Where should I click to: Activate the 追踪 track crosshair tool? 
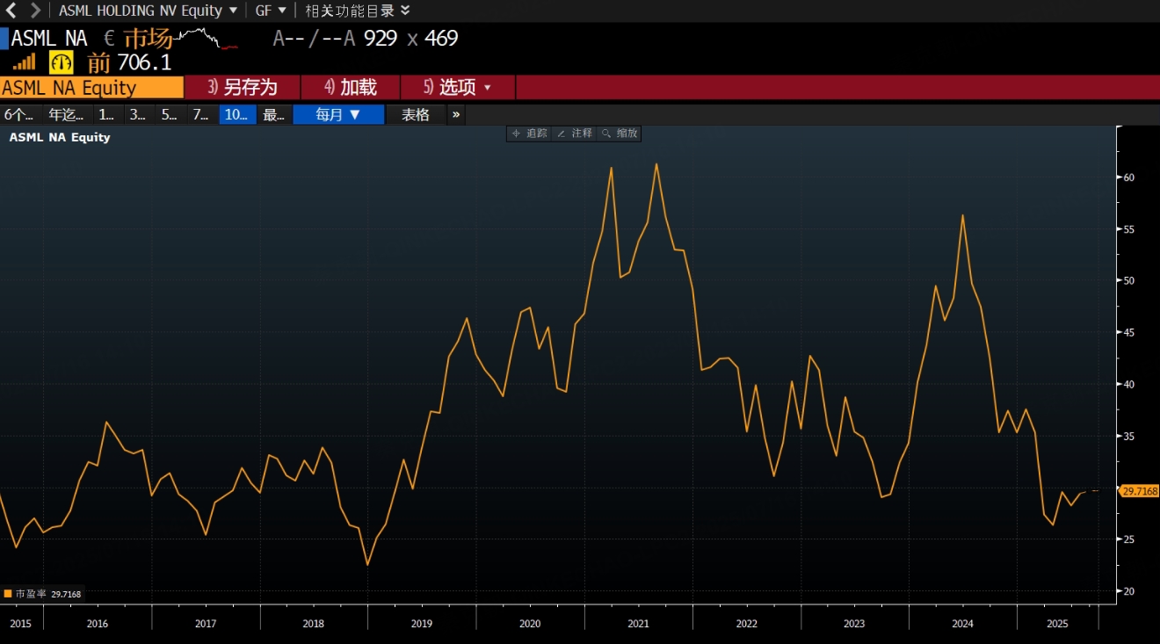click(529, 134)
